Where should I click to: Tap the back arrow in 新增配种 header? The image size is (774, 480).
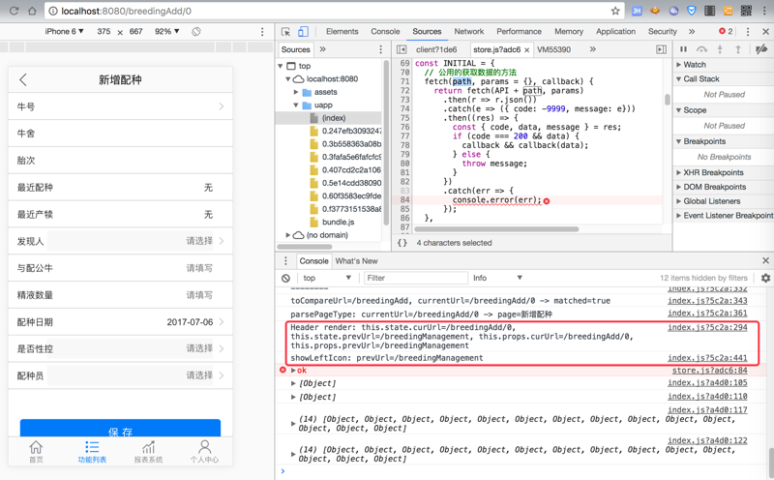point(23,80)
